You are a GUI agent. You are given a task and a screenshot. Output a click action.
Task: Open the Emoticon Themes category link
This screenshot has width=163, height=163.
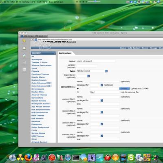click(40, 74)
